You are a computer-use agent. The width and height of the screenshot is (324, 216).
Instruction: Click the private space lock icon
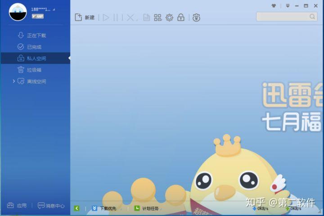click(x=181, y=18)
